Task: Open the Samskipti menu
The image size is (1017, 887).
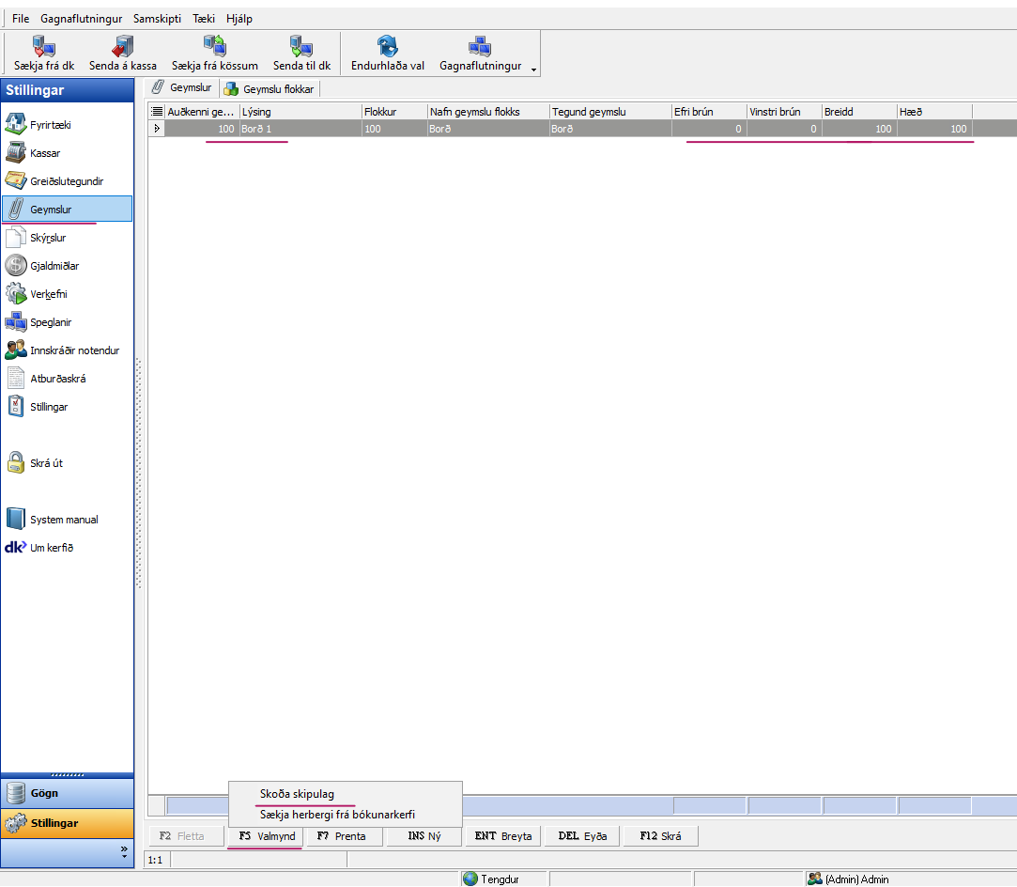Action: [157, 19]
